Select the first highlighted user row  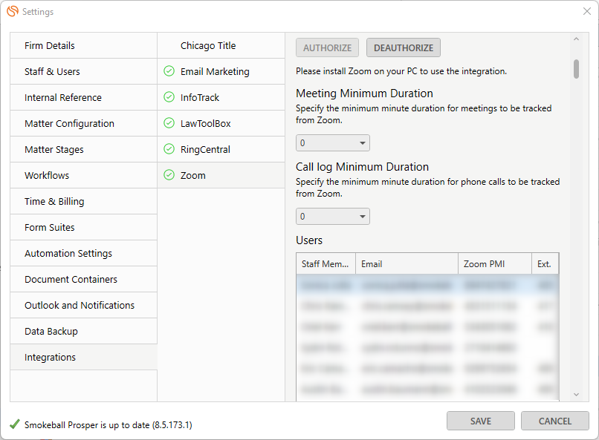coord(427,285)
